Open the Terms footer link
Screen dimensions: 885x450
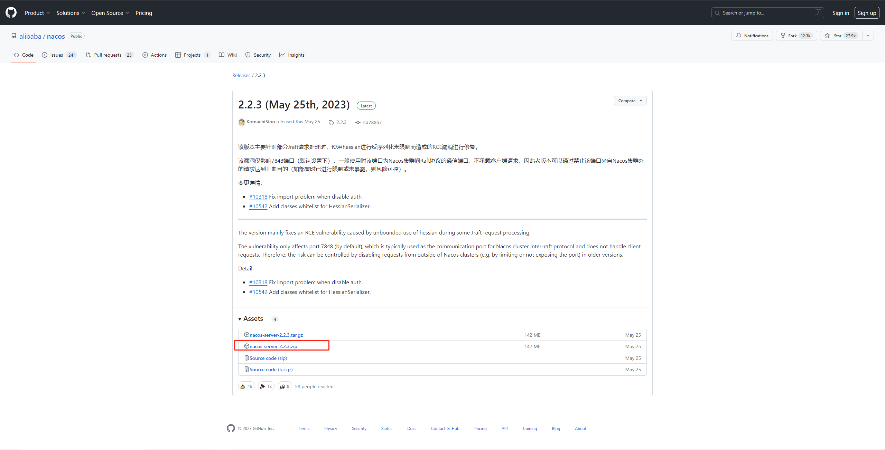pyautogui.click(x=304, y=429)
